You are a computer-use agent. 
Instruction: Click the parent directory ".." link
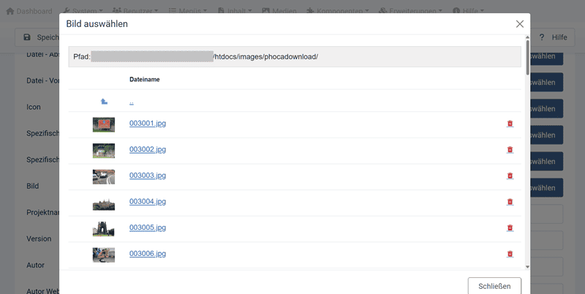tap(131, 102)
